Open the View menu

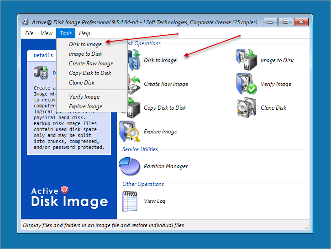[x=47, y=33]
